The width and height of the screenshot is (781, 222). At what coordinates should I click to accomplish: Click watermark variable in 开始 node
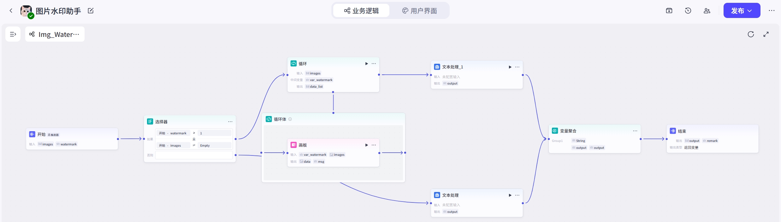(x=67, y=144)
